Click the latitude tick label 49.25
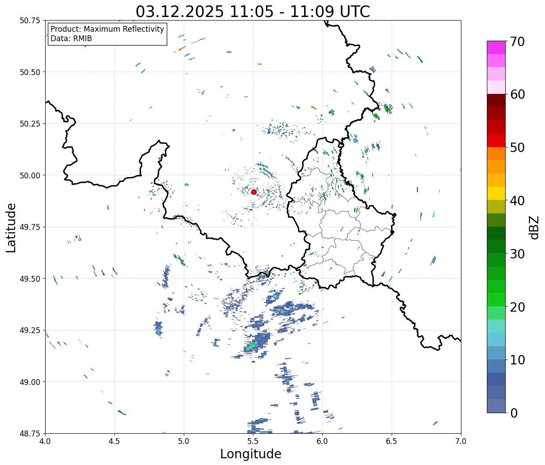Screen dimensions: 545x465 point(30,330)
